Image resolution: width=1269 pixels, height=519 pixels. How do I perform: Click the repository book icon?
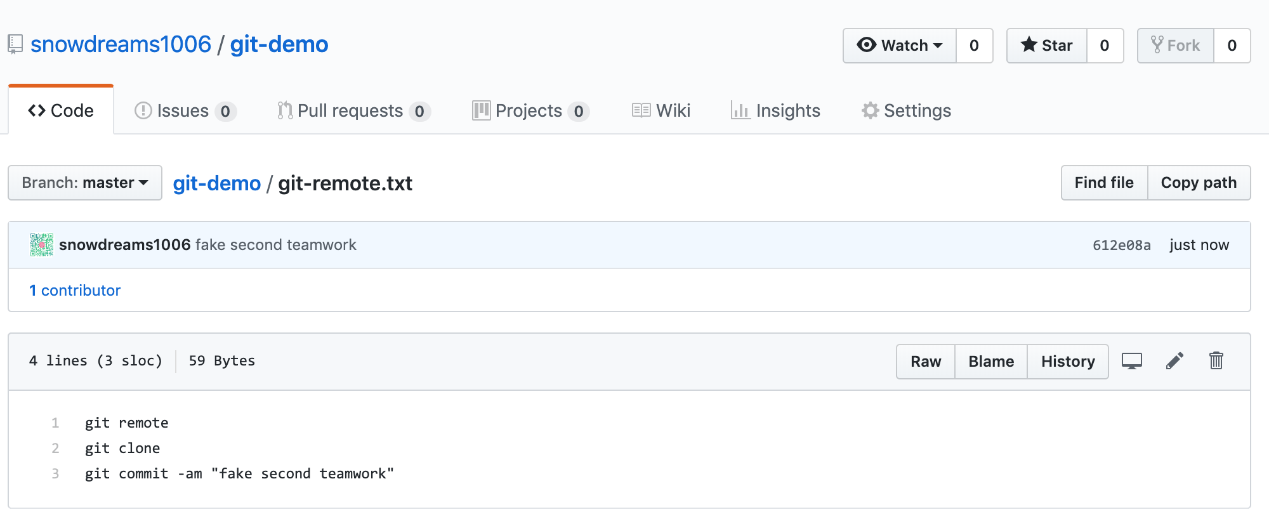15,44
